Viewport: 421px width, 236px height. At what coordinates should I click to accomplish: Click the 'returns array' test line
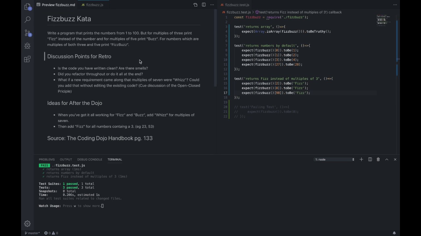click(x=260, y=27)
